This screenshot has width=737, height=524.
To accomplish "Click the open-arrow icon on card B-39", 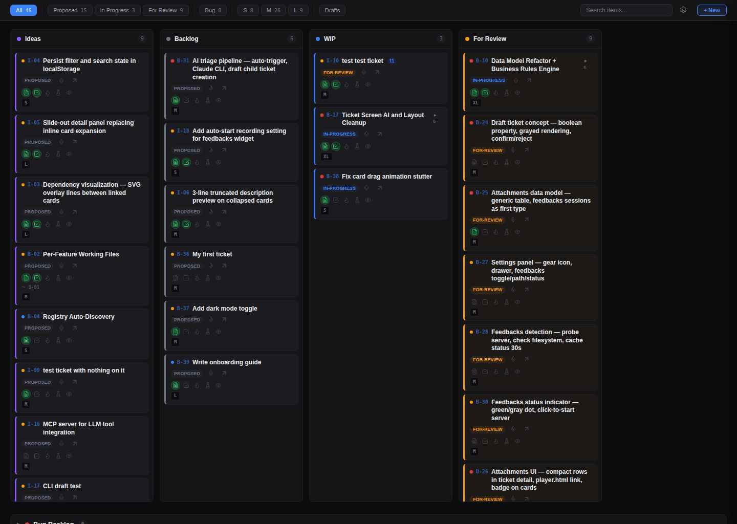I will pyautogui.click(x=224, y=374).
